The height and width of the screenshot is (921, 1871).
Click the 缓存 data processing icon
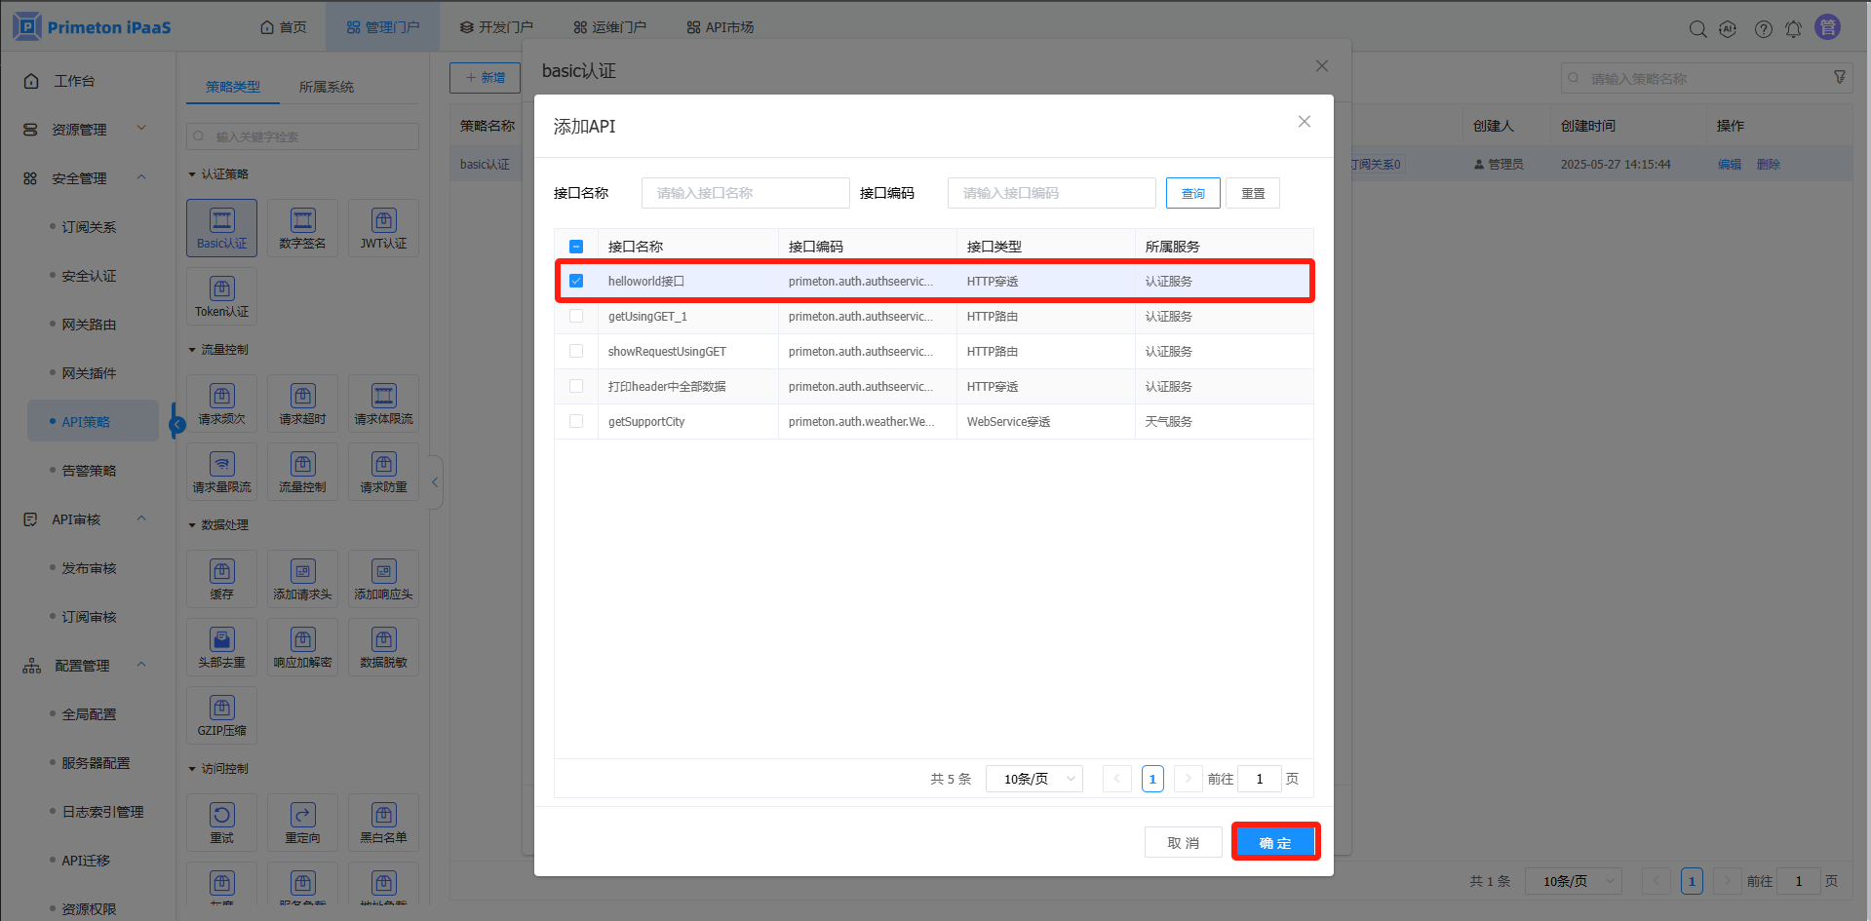(221, 579)
